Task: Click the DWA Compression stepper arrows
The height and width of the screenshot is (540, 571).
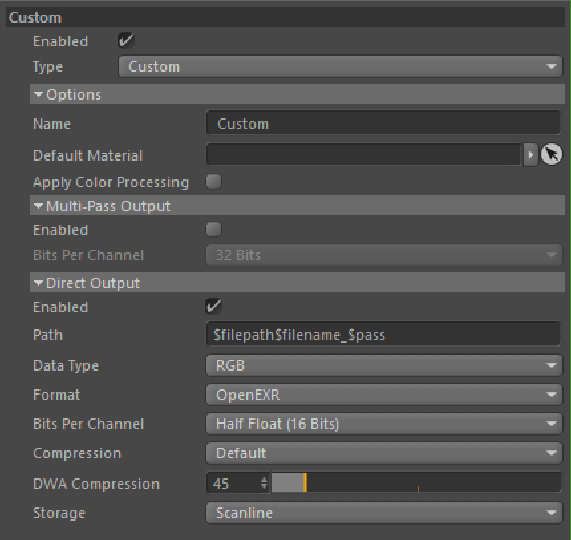Action: (264, 483)
